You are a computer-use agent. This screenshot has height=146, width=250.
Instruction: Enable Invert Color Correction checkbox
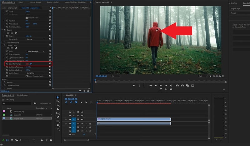27,76
